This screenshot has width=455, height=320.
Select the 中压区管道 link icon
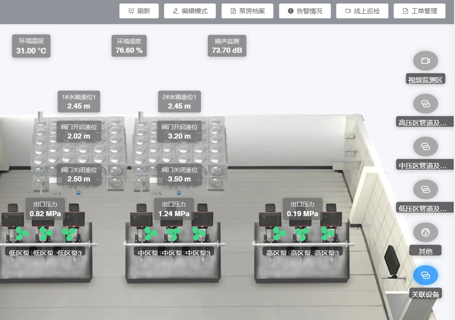point(425,147)
